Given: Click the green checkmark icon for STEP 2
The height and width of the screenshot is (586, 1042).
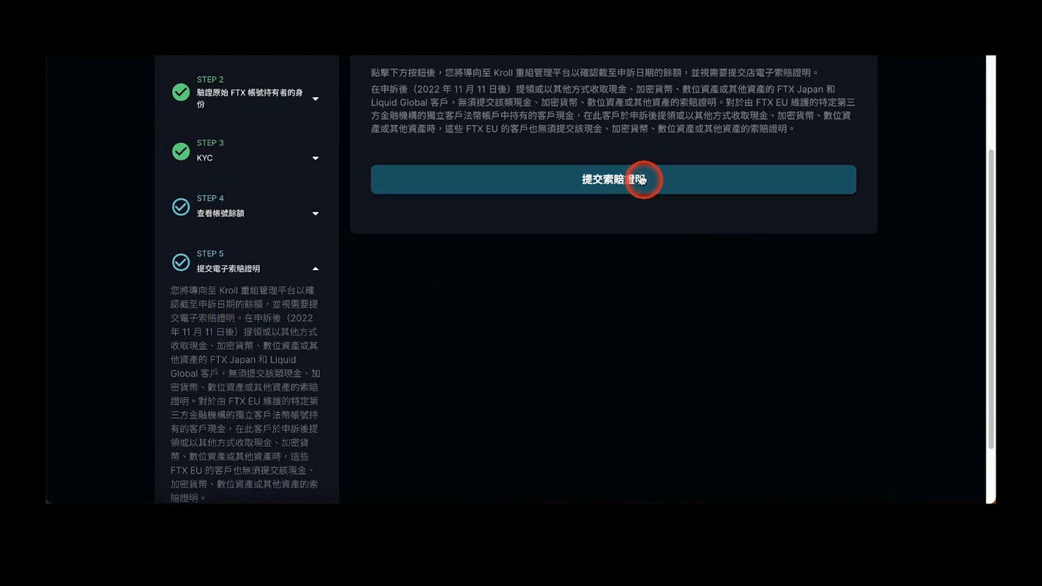Looking at the screenshot, I should coord(181,92).
